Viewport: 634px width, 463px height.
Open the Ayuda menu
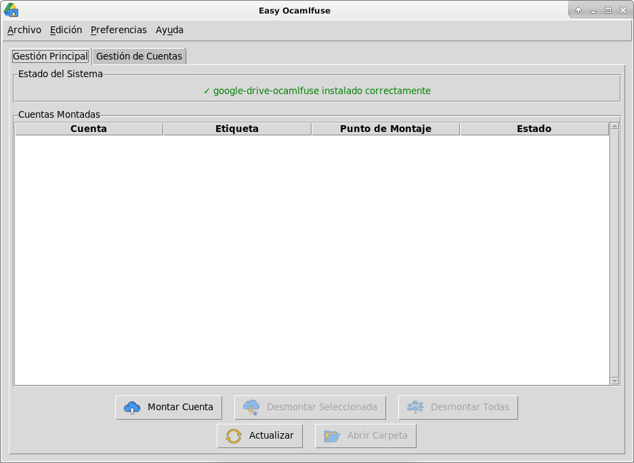coord(169,30)
